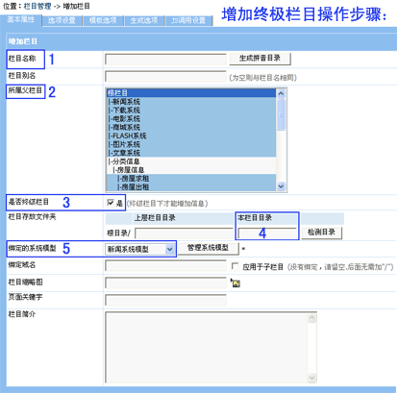Viewport: 398px width, 393px height.
Task: Click the 栏目简介 textarea scroll-up arrow
Action: tap(311, 318)
